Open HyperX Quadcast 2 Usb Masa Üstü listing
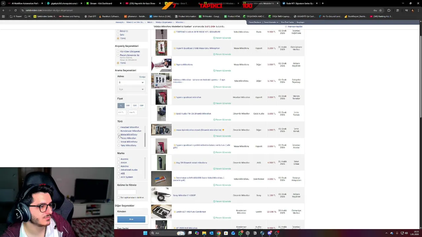422x237 pixels. [x=198, y=48]
